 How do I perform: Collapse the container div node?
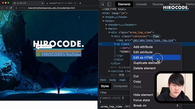pyautogui.click(x=112, y=36)
